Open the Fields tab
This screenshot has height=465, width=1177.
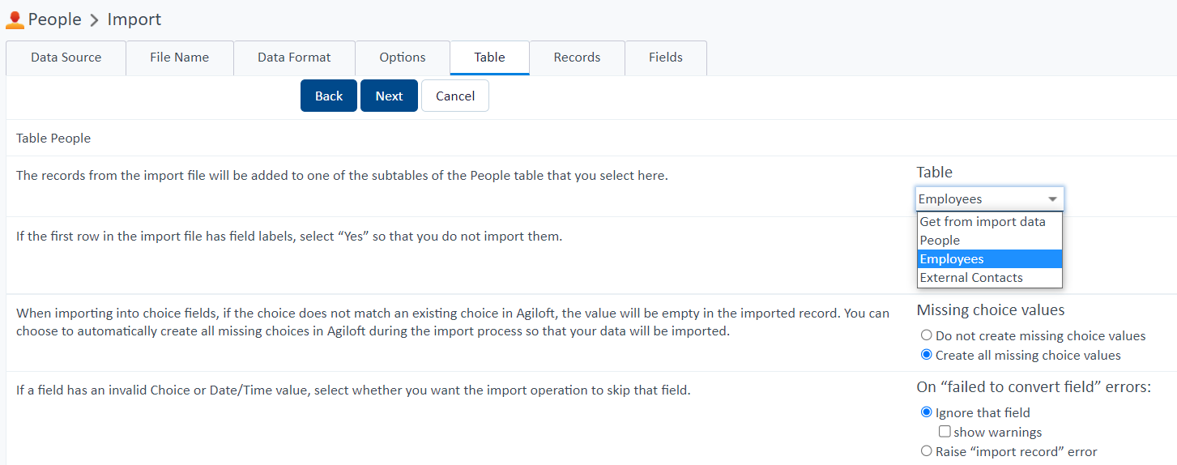[666, 58]
